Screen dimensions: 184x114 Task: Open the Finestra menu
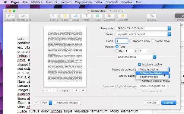[126, 2]
